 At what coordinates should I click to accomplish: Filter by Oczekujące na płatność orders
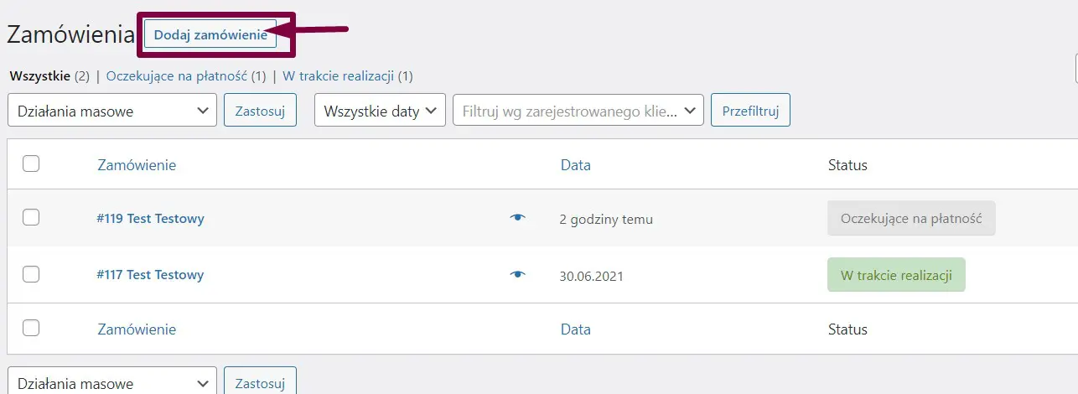click(x=176, y=76)
